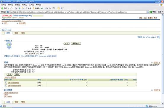Open the dropdown arrow next to the Back button
The width and height of the screenshot is (164, 108).
pos(9,8)
